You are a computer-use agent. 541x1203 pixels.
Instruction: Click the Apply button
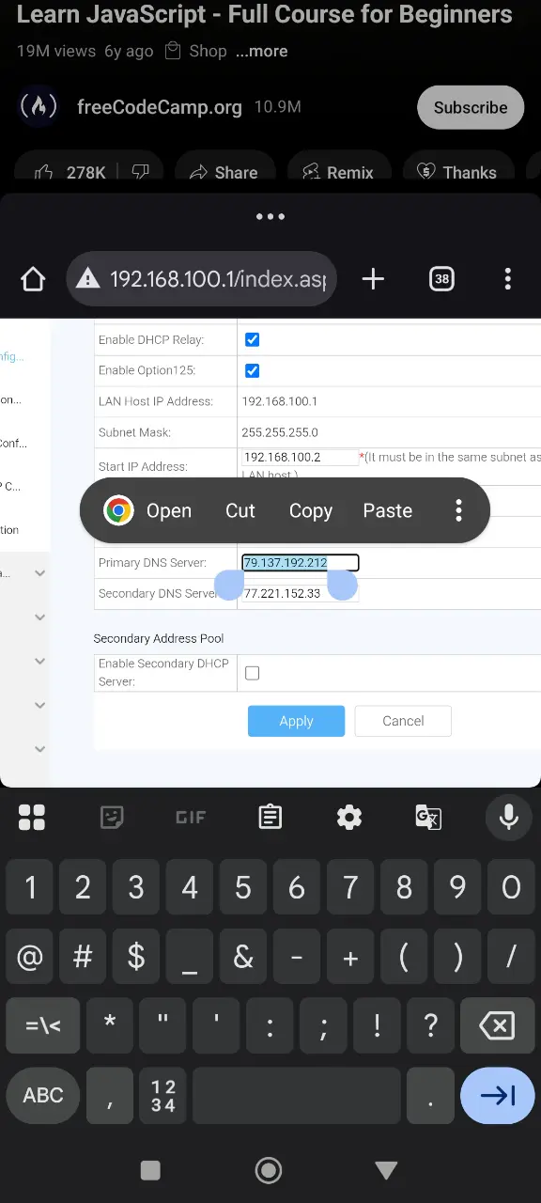pyautogui.click(x=296, y=721)
